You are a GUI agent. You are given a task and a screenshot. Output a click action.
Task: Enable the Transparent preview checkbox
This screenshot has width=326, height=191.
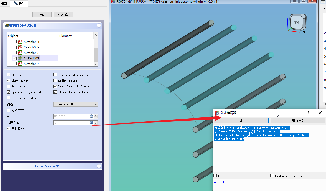(55, 75)
